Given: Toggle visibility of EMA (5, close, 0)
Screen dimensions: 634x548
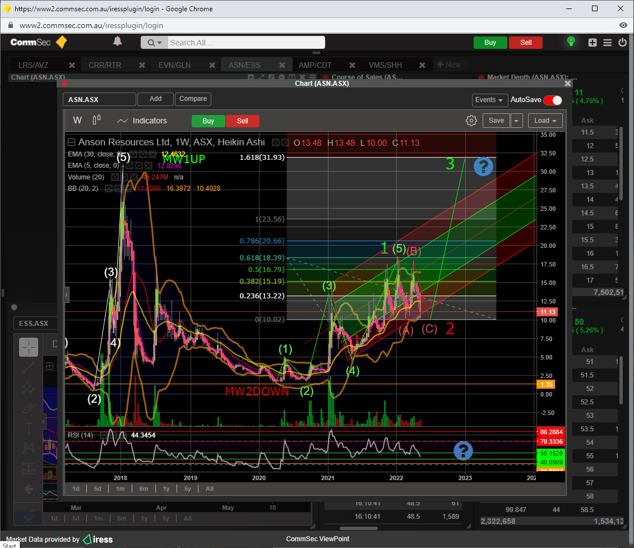Looking at the screenshot, I should [129, 165].
